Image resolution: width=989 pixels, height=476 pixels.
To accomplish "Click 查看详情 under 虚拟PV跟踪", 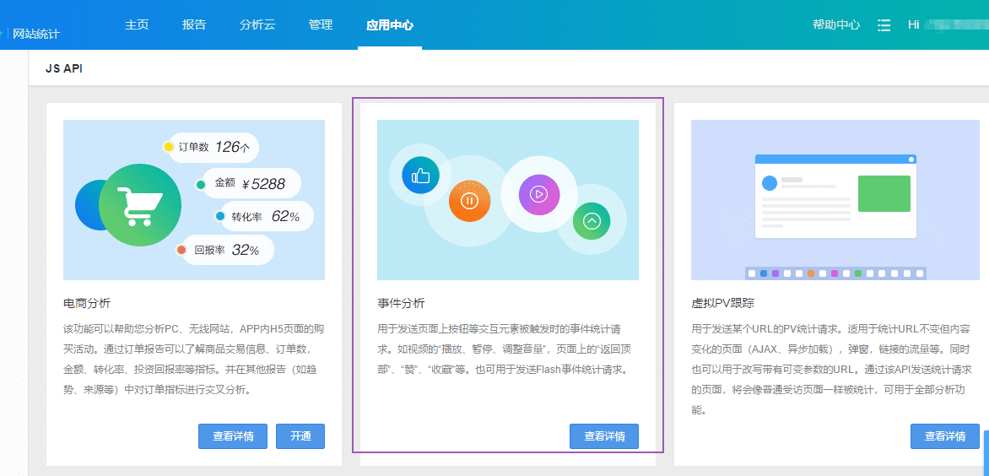I will pyautogui.click(x=945, y=436).
